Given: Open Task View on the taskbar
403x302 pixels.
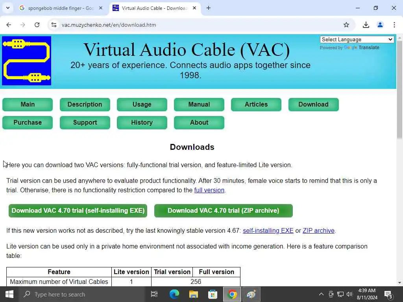Looking at the screenshot, I should [x=154, y=294].
